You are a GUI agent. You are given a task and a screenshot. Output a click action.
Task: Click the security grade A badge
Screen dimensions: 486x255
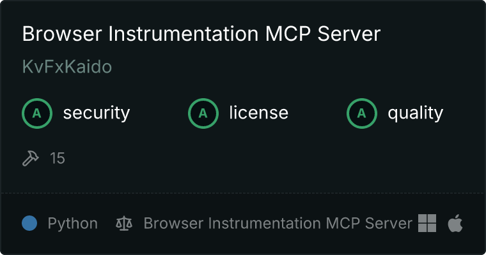click(37, 113)
